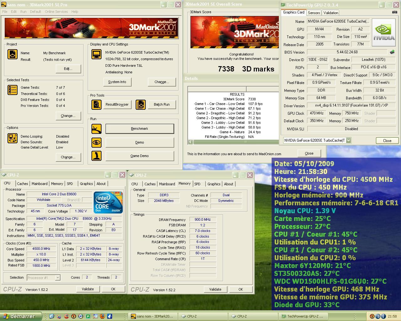Switch to the 3DMark2001 taskbar button
401x321 pixels.
pos(154,316)
